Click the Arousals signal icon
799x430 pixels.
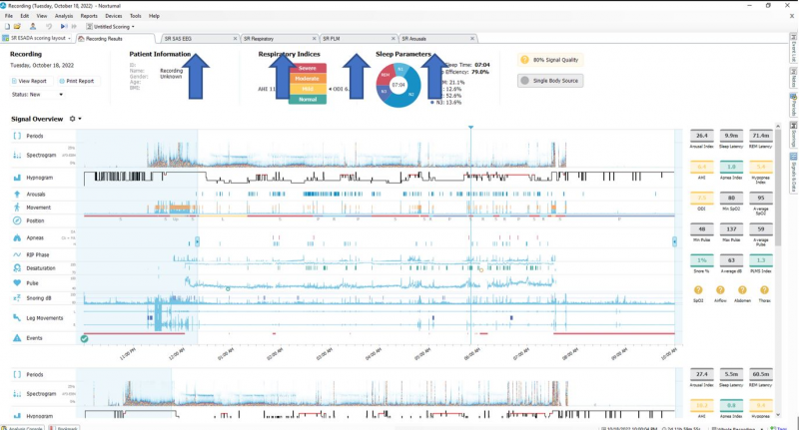pyautogui.click(x=17, y=193)
